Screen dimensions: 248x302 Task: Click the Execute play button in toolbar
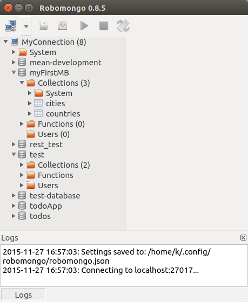coord(84,26)
